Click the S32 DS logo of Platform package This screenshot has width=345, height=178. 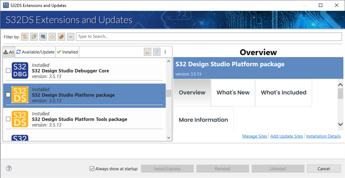[x=20, y=95]
